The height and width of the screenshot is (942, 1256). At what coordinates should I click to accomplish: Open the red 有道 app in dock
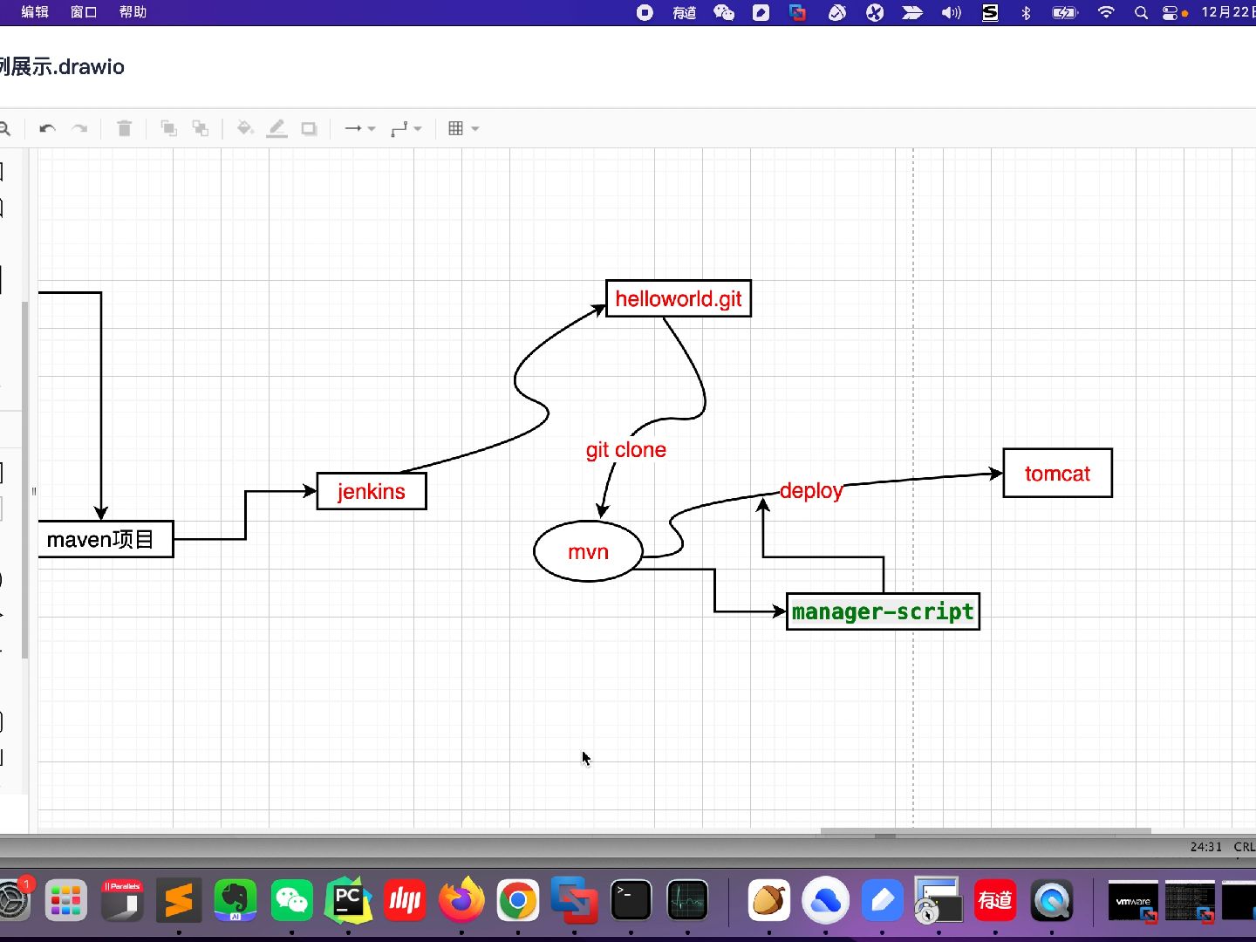coord(995,900)
